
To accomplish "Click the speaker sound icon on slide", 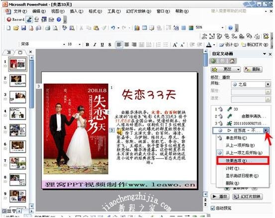I will tap(119, 131).
